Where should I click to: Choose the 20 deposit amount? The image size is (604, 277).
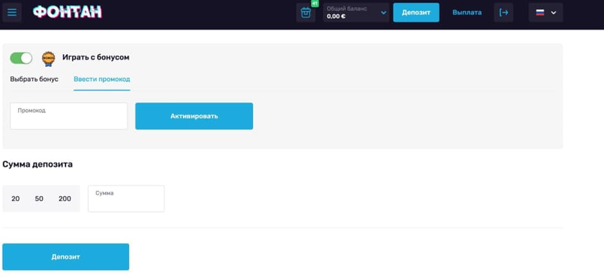(15, 199)
